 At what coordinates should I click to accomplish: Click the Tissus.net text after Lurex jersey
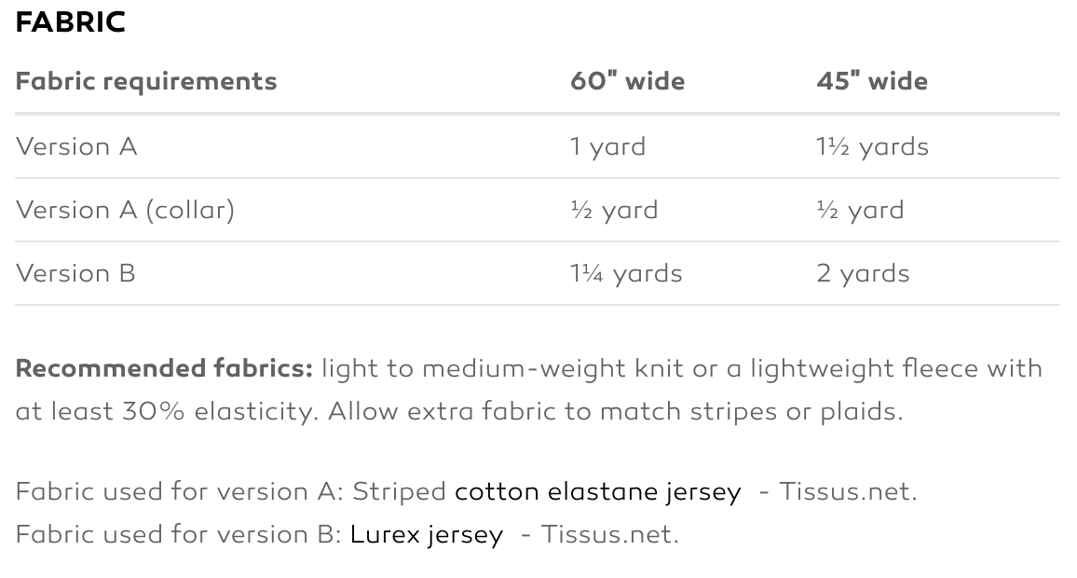[609, 535]
